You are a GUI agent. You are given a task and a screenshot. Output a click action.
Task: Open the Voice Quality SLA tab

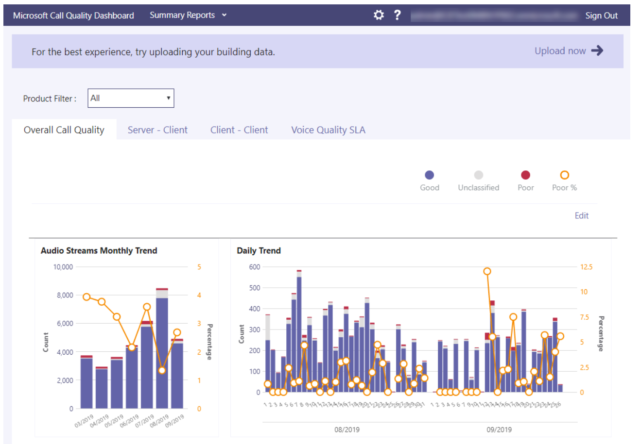328,130
